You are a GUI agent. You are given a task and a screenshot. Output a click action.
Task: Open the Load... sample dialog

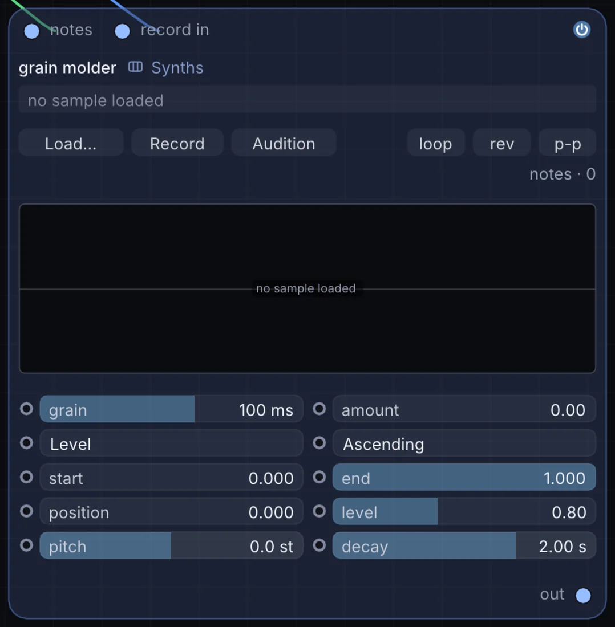(x=71, y=142)
